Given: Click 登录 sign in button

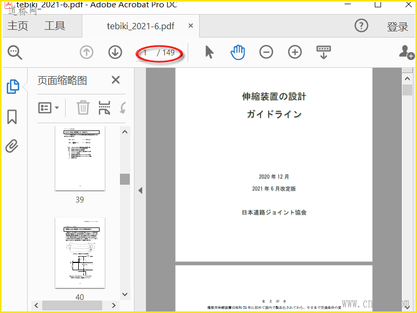Looking at the screenshot, I should pyautogui.click(x=397, y=27).
